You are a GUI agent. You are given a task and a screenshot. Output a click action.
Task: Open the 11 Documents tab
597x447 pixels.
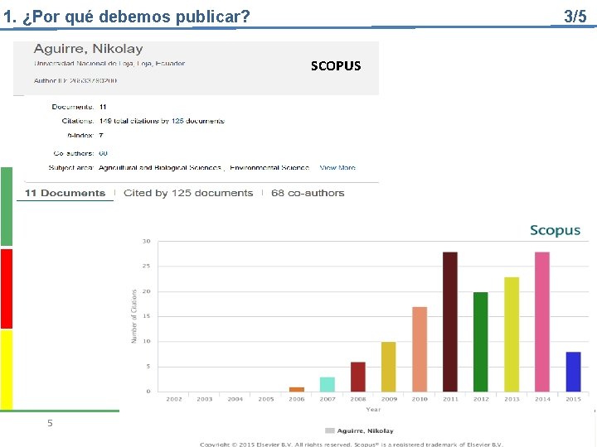click(x=66, y=193)
